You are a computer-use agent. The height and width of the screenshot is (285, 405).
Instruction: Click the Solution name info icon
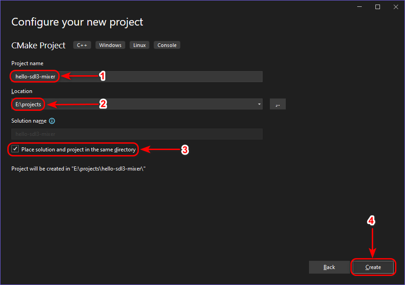point(52,121)
